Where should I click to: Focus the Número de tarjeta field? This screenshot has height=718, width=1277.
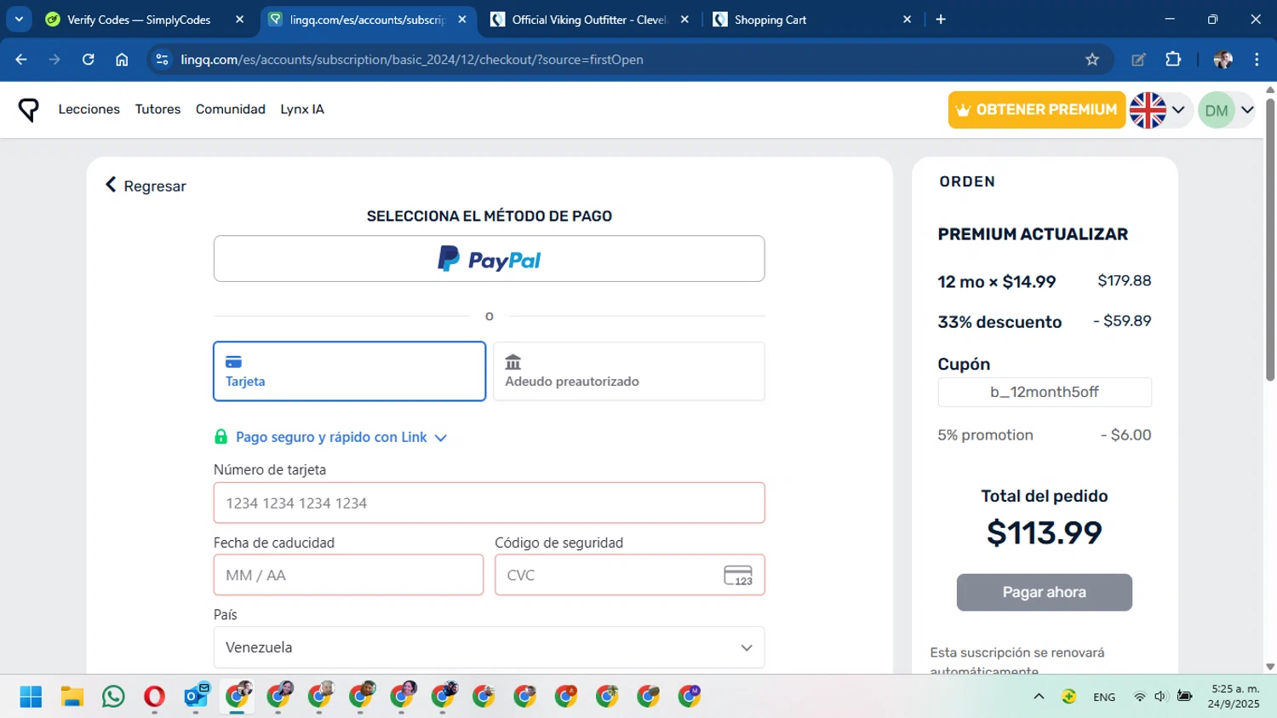(x=489, y=503)
